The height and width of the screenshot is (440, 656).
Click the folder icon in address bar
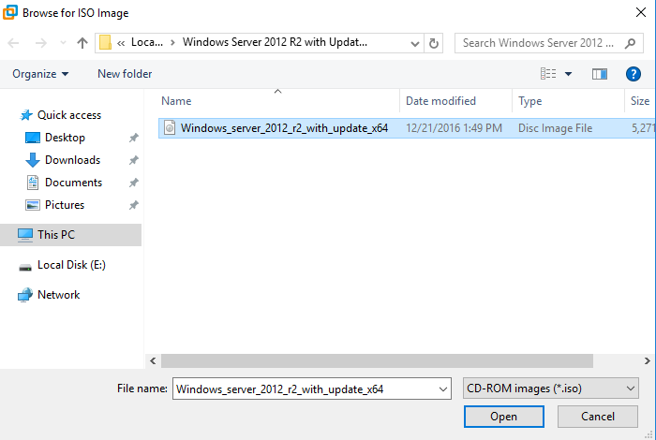pyautogui.click(x=105, y=43)
